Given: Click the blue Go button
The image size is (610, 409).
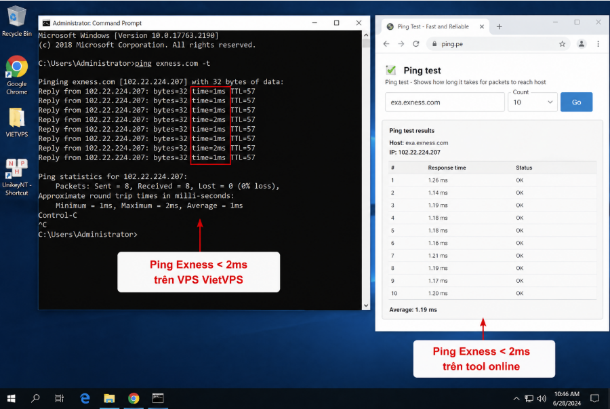Looking at the screenshot, I should tap(576, 102).
